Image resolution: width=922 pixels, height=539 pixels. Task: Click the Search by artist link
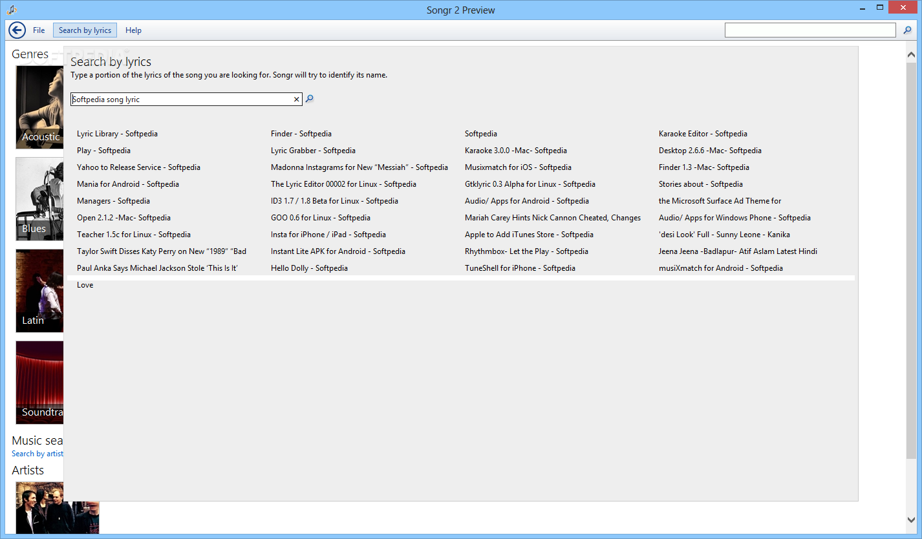(38, 454)
